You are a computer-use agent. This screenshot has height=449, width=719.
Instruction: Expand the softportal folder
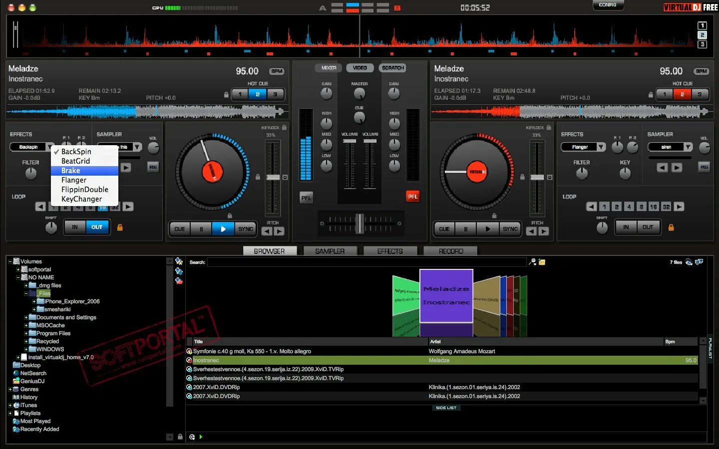(18, 269)
